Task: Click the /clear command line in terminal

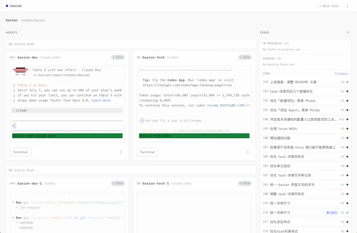Action: point(67,110)
